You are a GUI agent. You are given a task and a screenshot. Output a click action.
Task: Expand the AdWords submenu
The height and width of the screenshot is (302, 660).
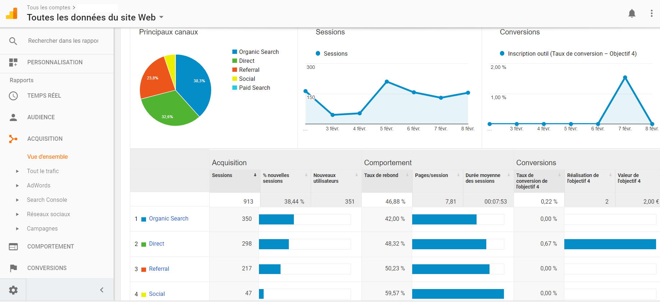[x=17, y=186]
